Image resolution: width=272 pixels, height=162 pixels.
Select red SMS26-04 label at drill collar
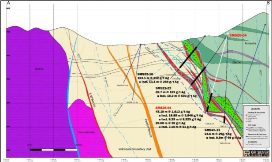tap(238, 35)
